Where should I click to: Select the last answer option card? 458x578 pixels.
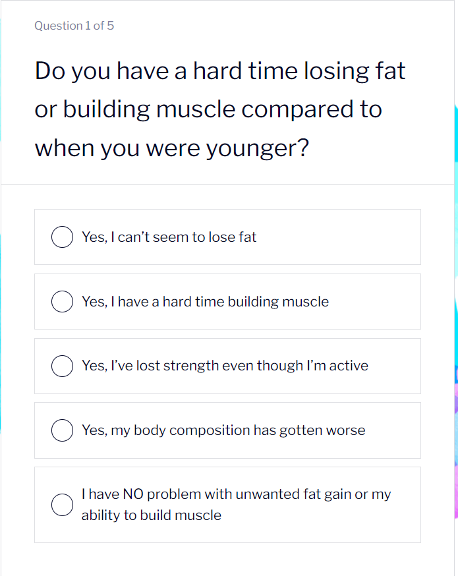[227, 505]
